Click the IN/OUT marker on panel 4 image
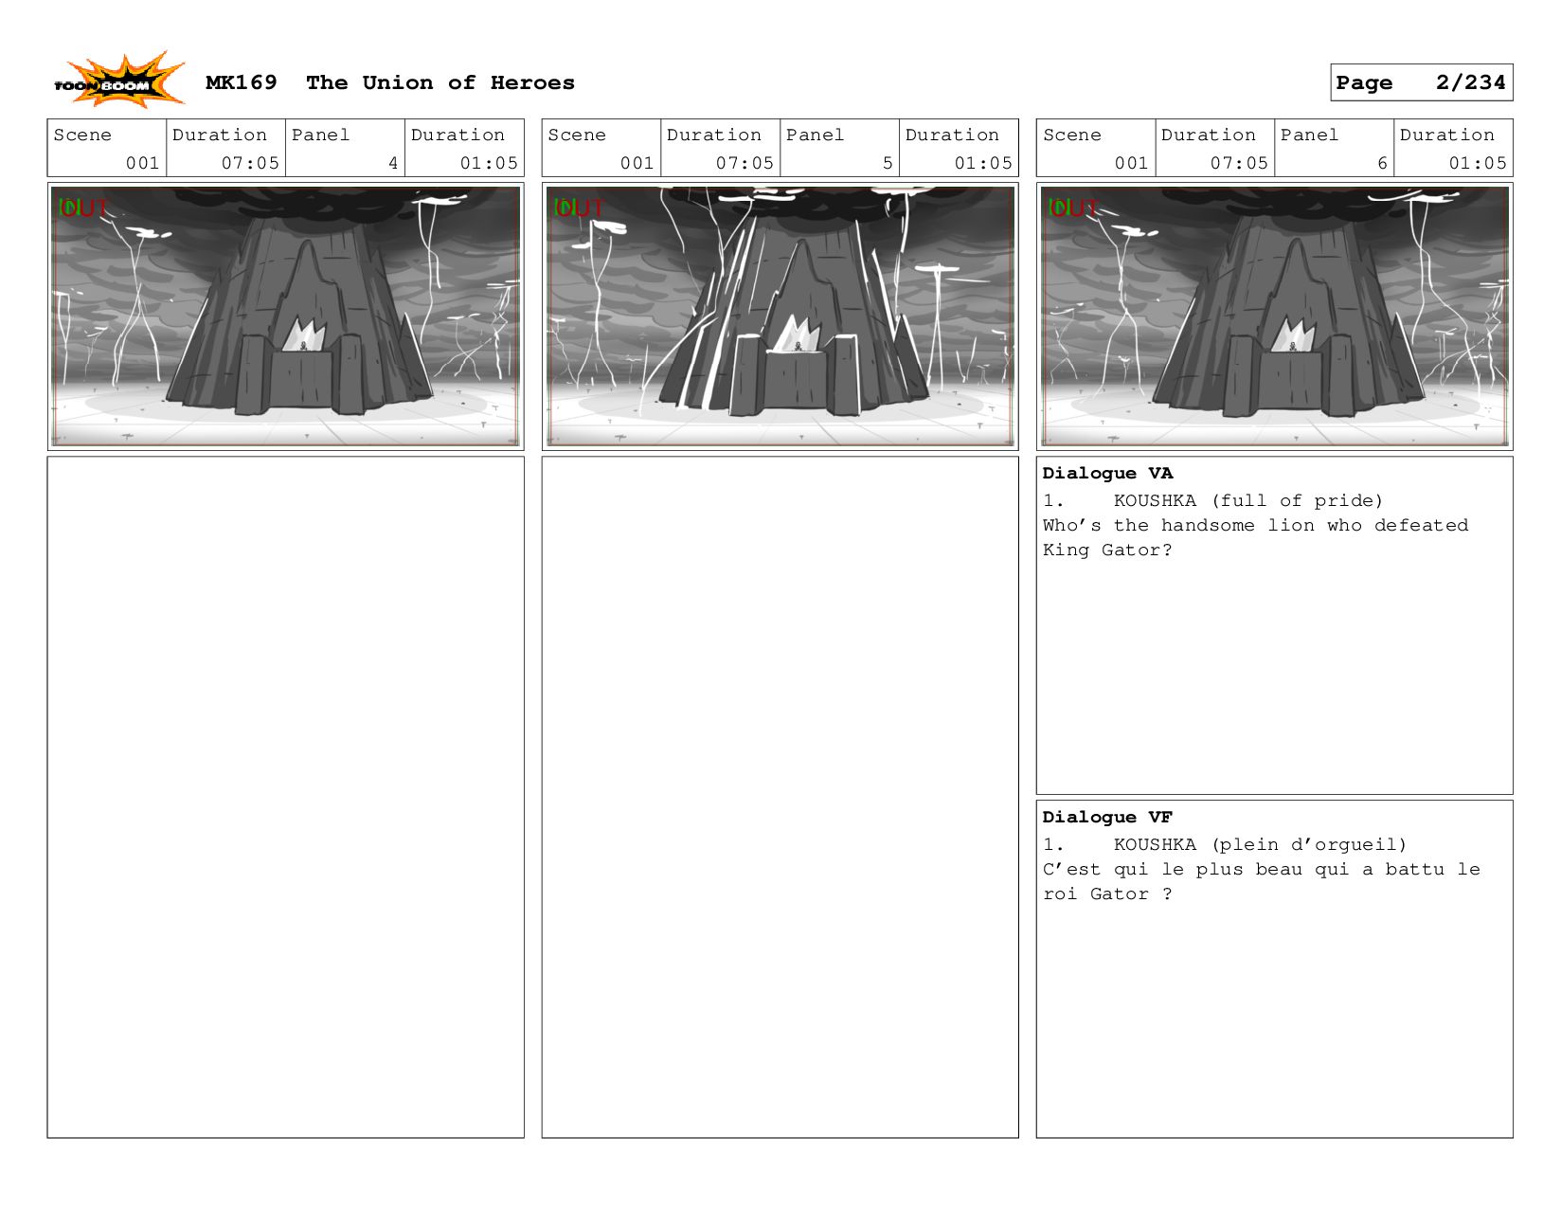The height and width of the screenshot is (1209, 1561). click(x=82, y=207)
